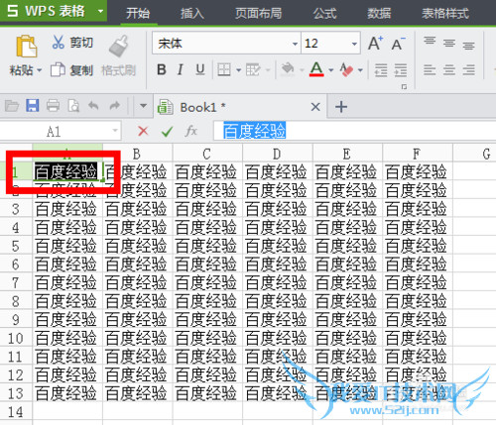Click the Cut scissors icon

(59, 43)
